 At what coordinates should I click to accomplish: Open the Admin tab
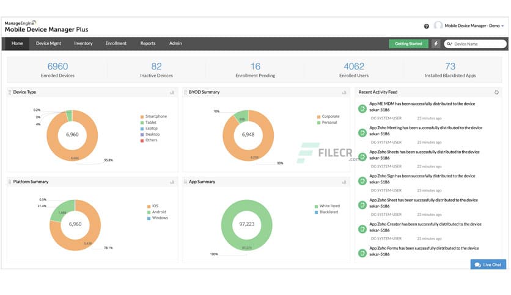(x=175, y=43)
